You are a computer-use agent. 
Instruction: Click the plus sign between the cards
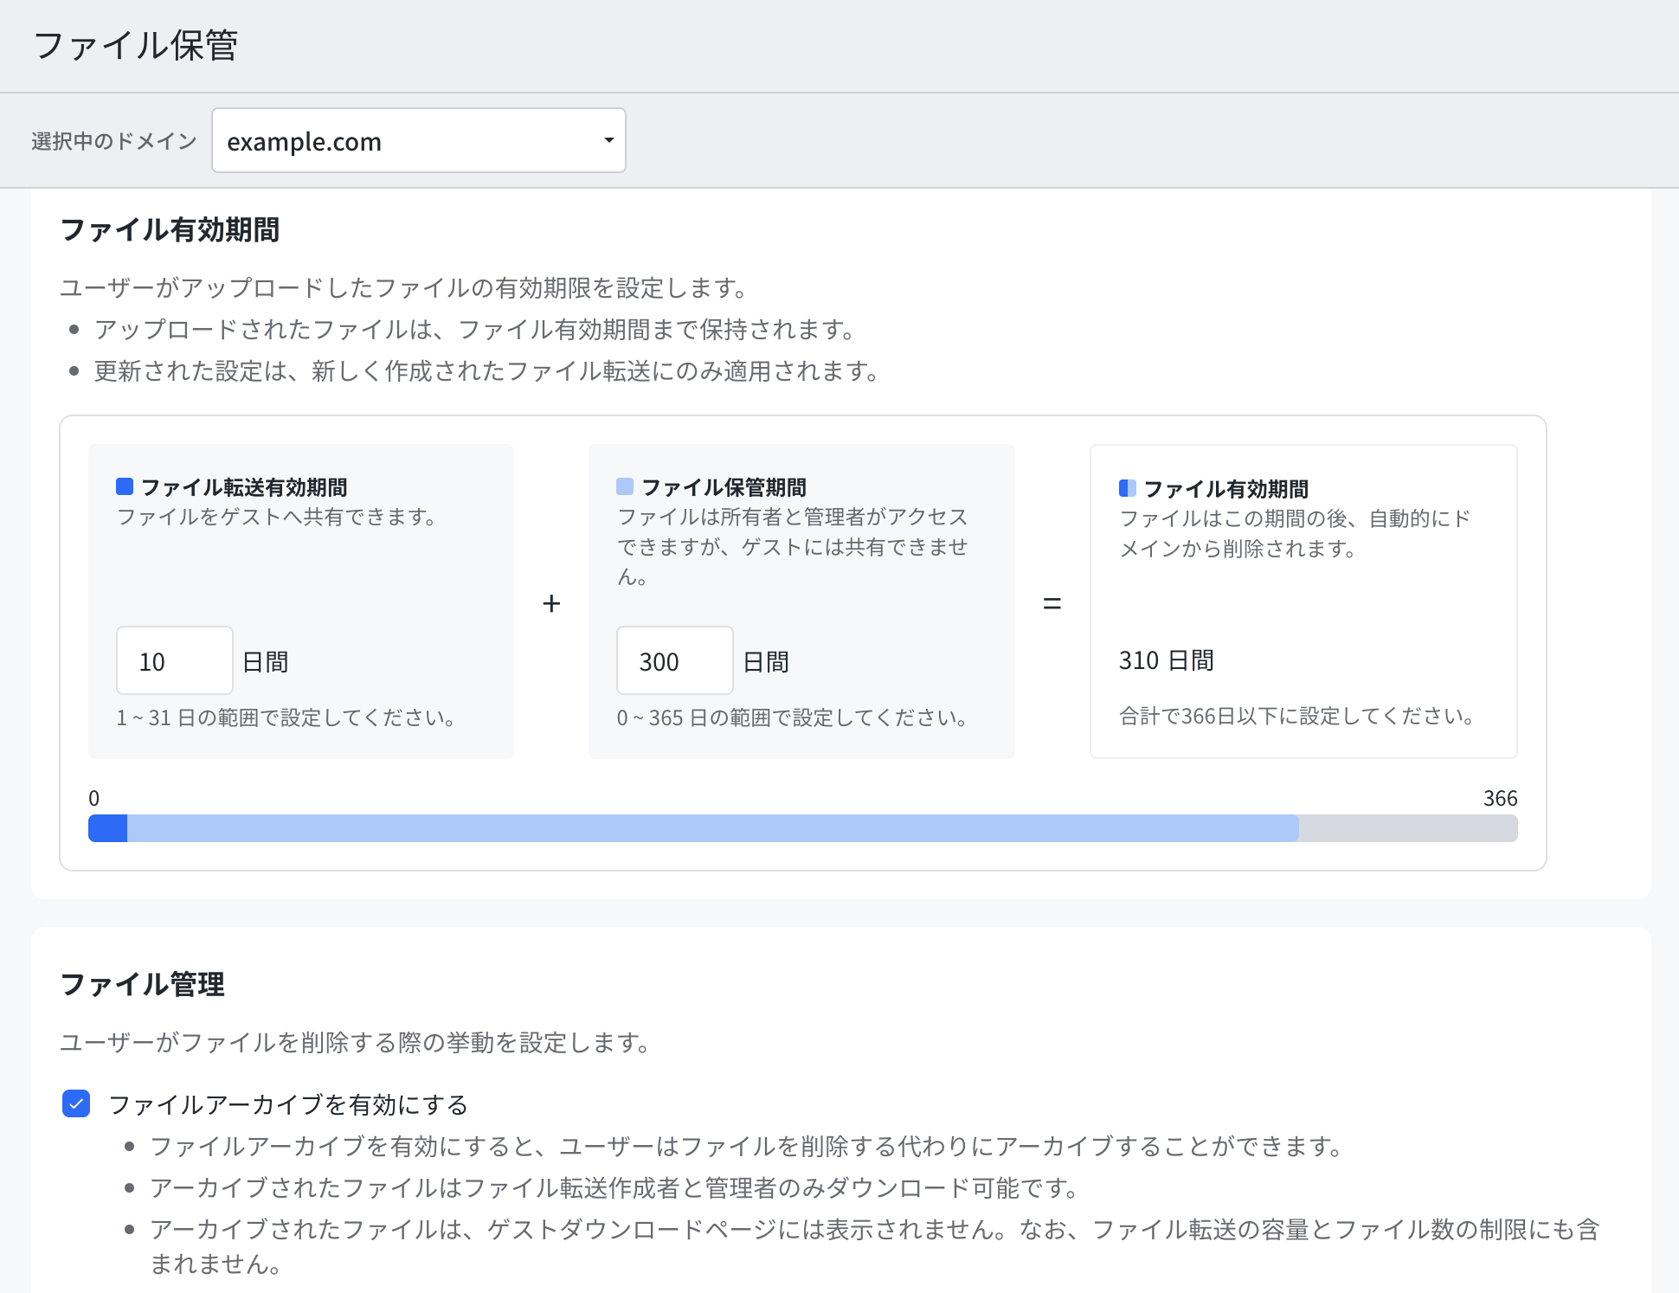pos(551,603)
